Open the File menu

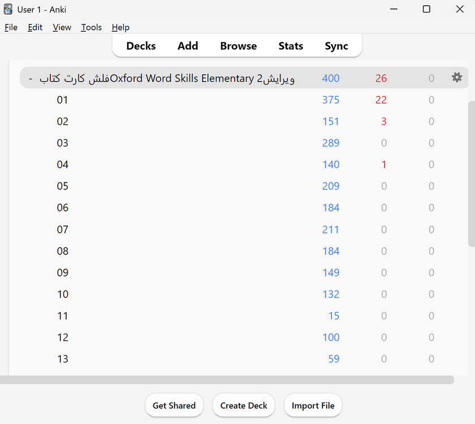coord(11,27)
